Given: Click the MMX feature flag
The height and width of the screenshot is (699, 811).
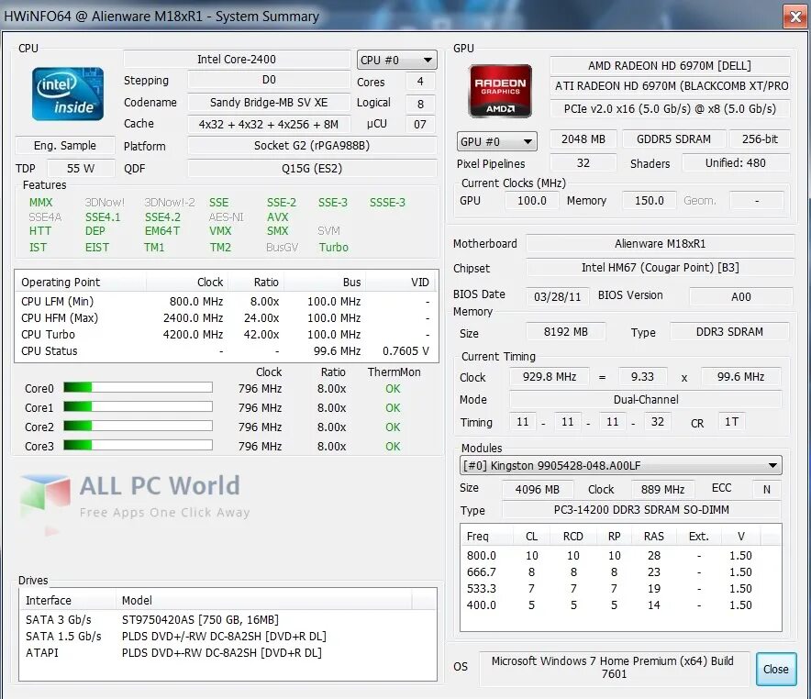Looking at the screenshot, I should 41,202.
